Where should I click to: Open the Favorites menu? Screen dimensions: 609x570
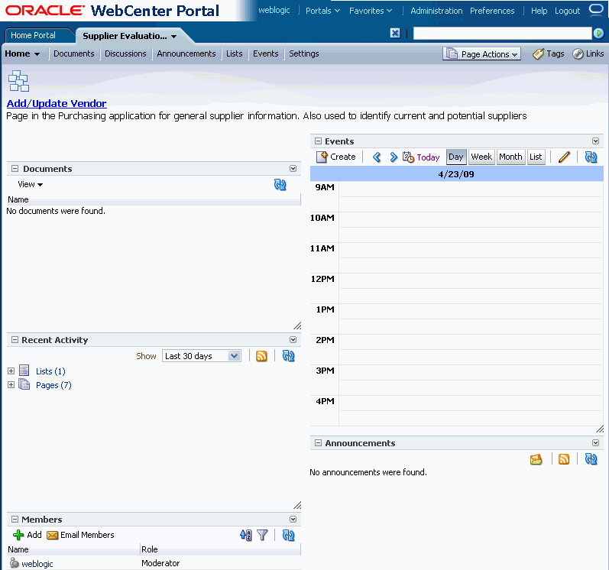coord(371,11)
